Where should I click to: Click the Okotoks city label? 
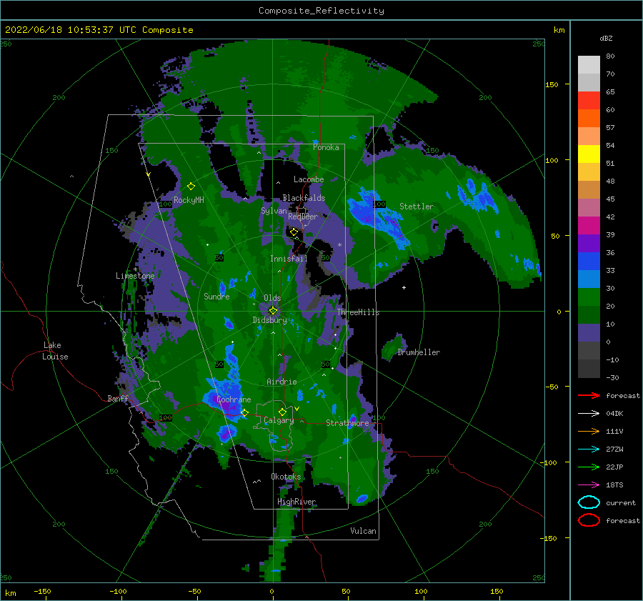[x=286, y=477]
